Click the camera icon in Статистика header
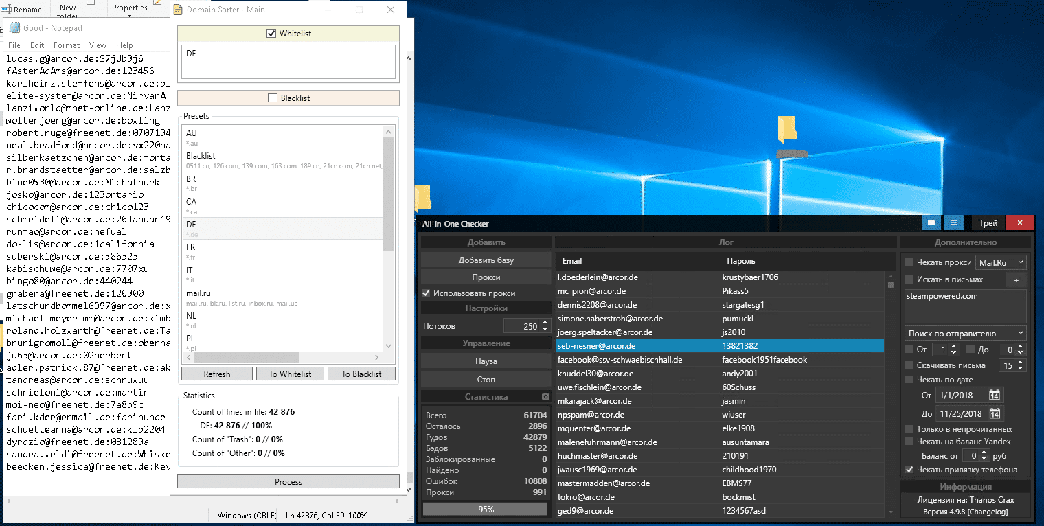The image size is (1044, 526). tap(545, 397)
